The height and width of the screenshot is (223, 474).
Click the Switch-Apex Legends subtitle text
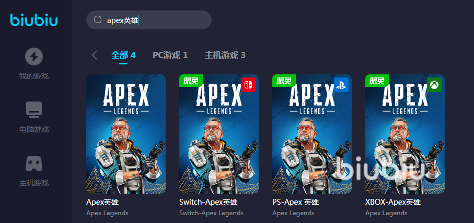(x=211, y=213)
